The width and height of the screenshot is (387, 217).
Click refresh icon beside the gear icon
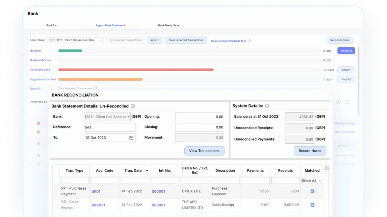pyautogui.click(x=348, y=102)
